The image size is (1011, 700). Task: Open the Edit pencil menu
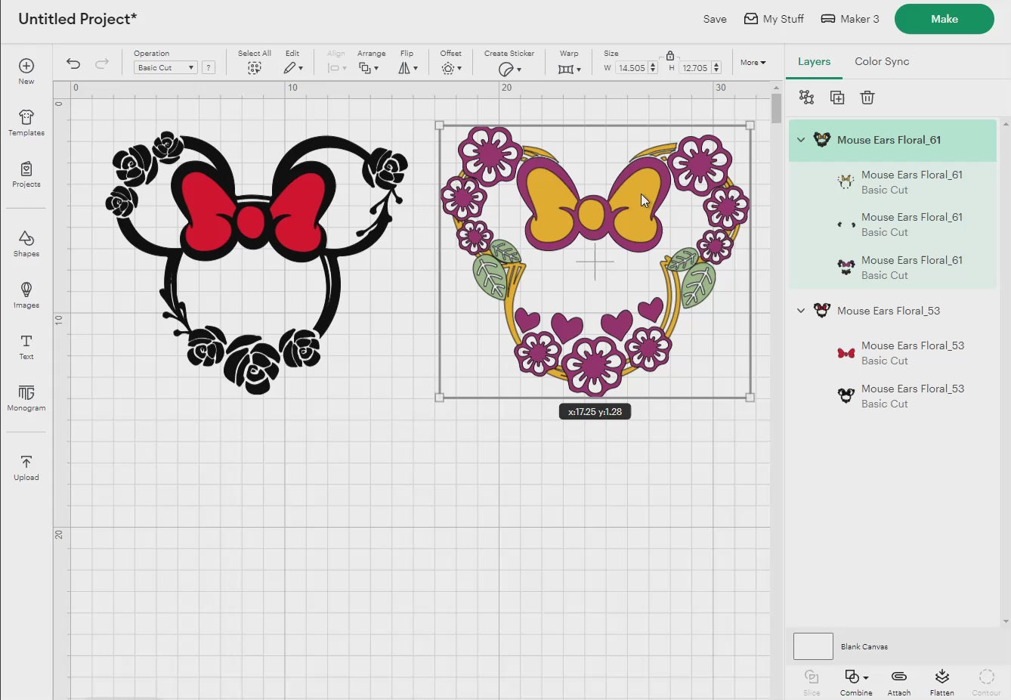(293, 68)
